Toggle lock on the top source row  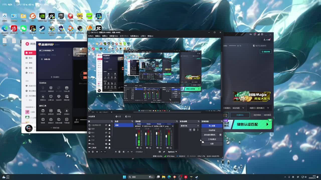coord(109,125)
